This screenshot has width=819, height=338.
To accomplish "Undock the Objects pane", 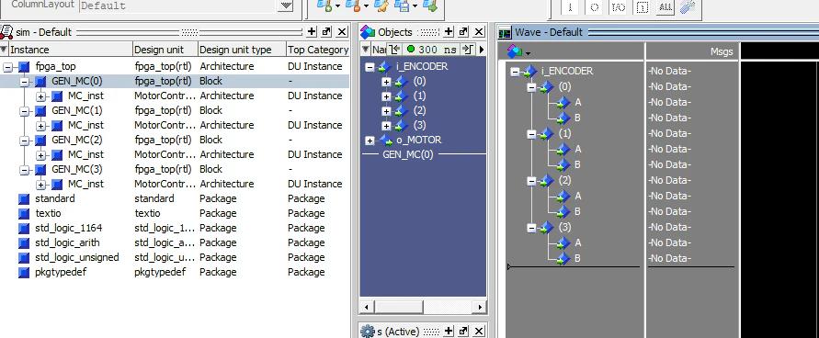I will (x=463, y=32).
